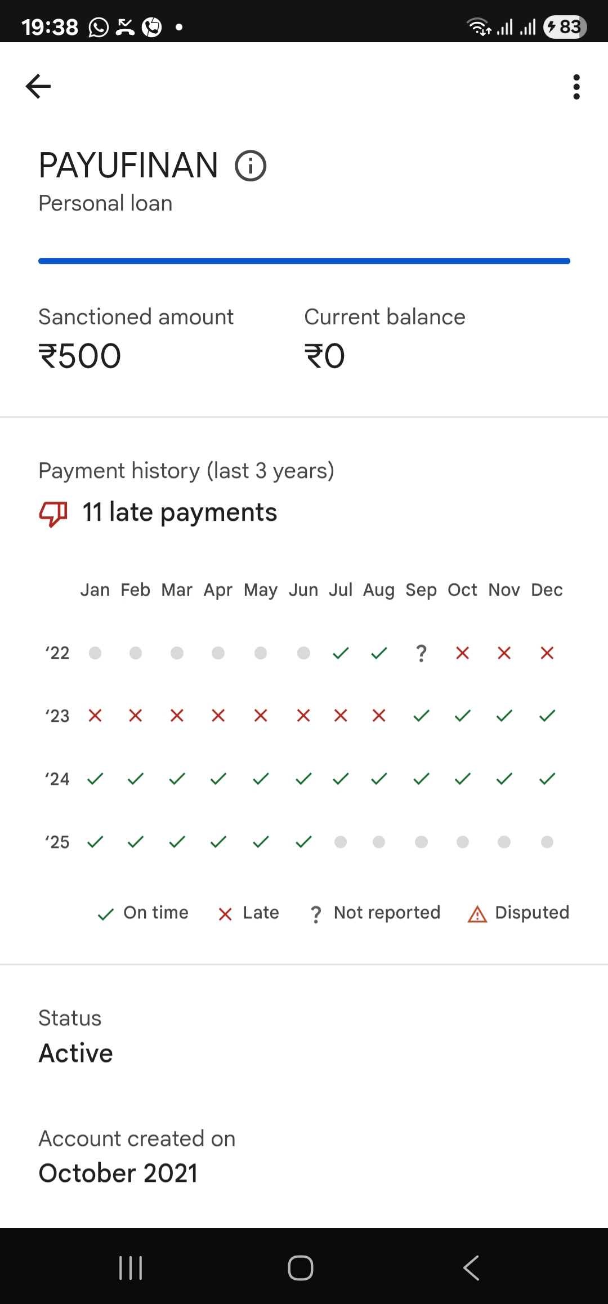Tap the Disputed warning triangle in legend
The width and height of the screenshot is (608, 1304).
[x=477, y=914]
